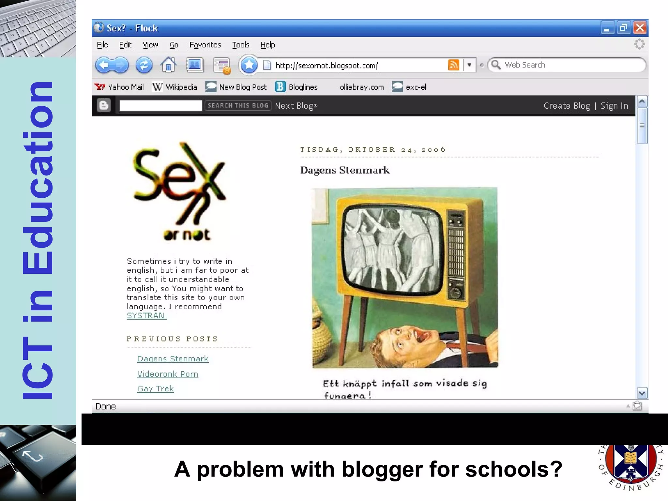Click the orange RSS feed icon
Screen dimensions: 668x501
coord(453,65)
